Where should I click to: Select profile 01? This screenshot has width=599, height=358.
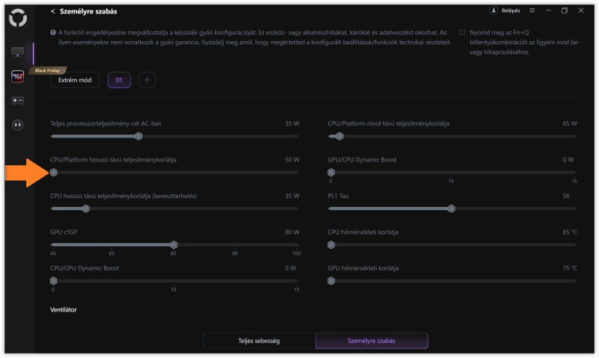tap(119, 79)
